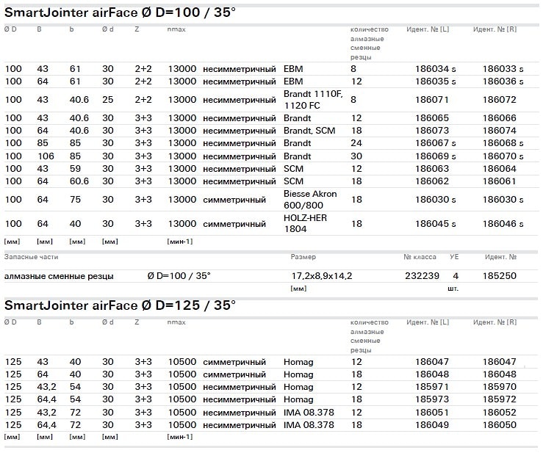Screen dimensions: 543x453
Task: Click the Brandt, SCM machine cell
Action: click(308, 131)
